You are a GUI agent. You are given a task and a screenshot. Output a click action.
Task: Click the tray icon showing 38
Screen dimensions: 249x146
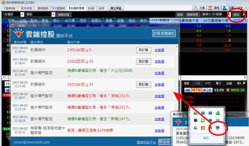click(x=210, y=113)
